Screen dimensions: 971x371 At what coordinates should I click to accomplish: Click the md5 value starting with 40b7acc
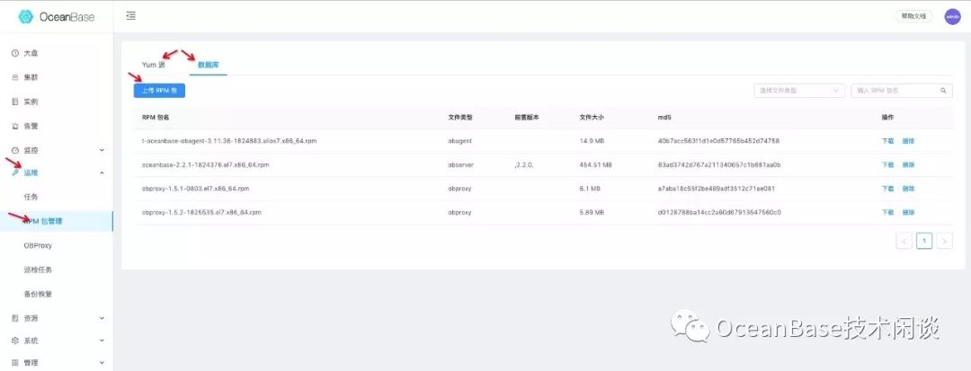(718, 141)
